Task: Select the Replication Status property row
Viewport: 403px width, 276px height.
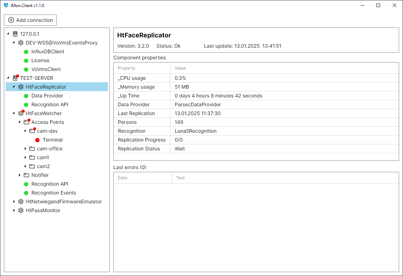Action: tap(139, 149)
